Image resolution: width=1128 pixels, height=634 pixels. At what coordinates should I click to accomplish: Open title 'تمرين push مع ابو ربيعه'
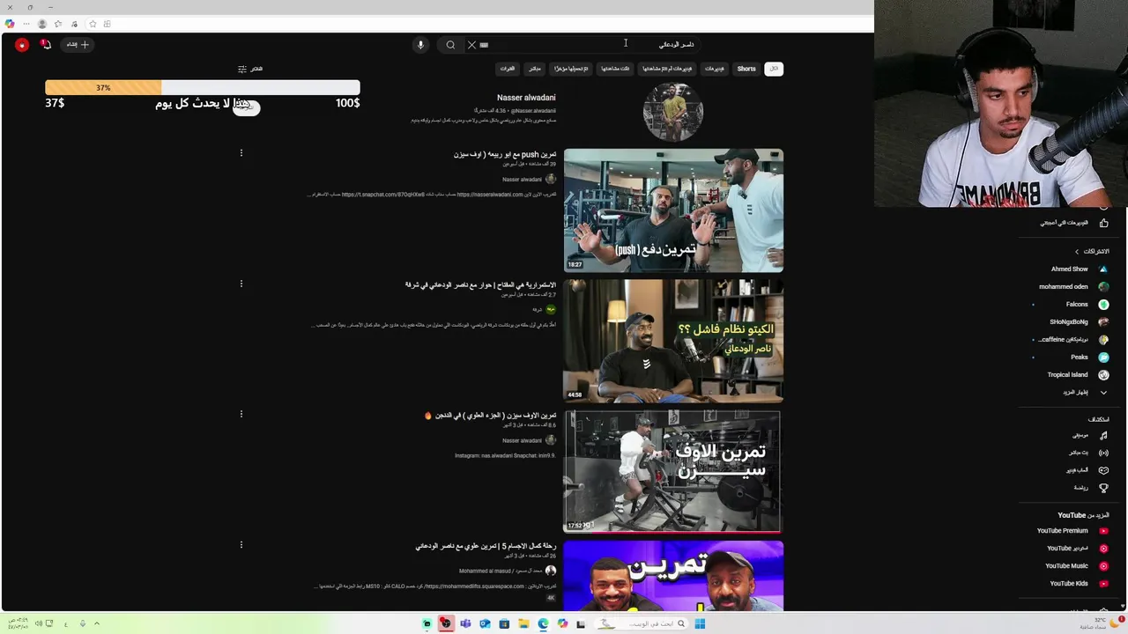pyautogui.click(x=505, y=154)
